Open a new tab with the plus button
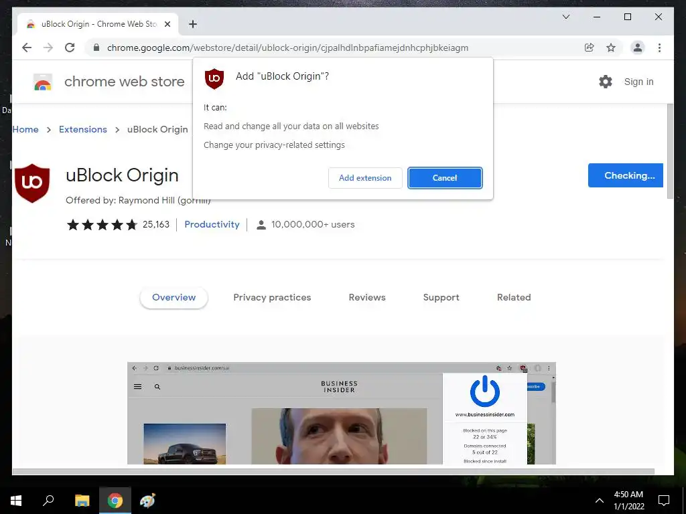 point(193,24)
